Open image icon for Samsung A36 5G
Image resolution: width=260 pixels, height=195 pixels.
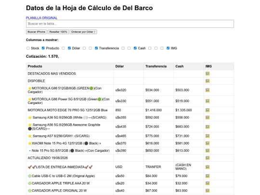pyautogui.click(x=208, y=117)
